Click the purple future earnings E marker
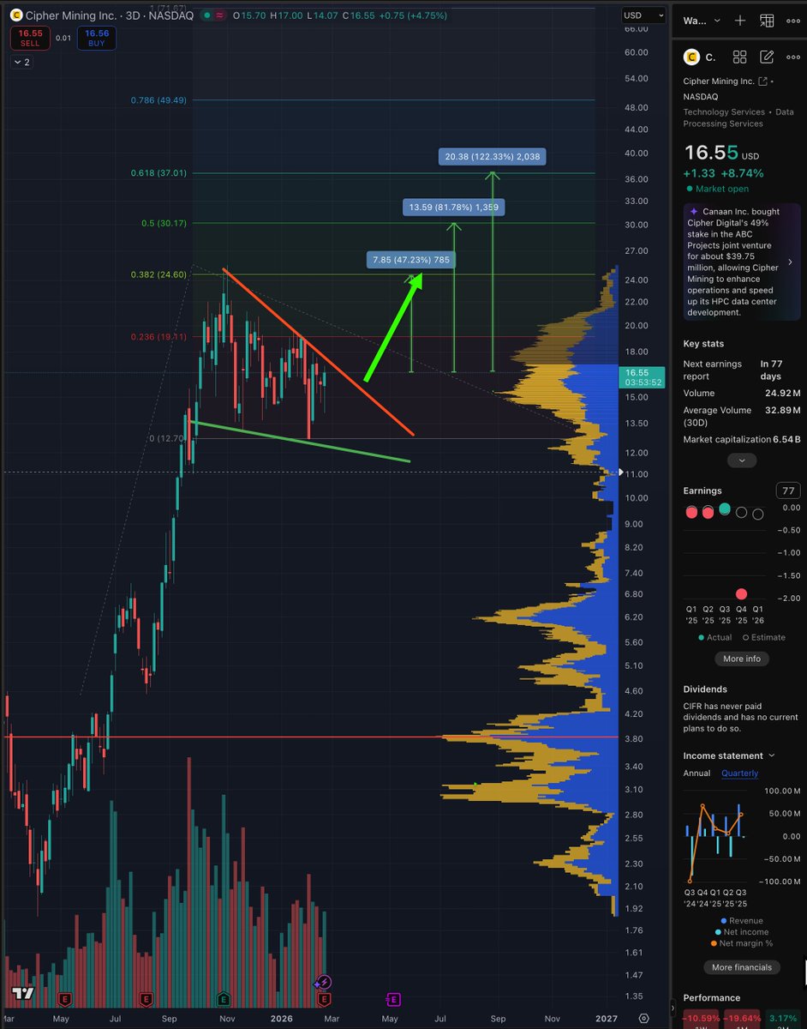807x1029 pixels. click(393, 999)
